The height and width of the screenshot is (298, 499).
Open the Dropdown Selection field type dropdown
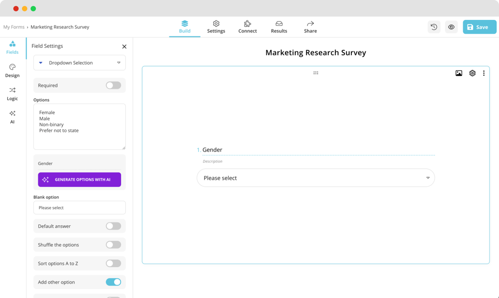click(79, 62)
